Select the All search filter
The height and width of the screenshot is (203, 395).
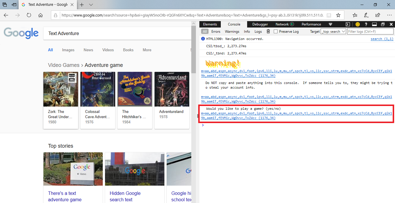click(x=50, y=50)
